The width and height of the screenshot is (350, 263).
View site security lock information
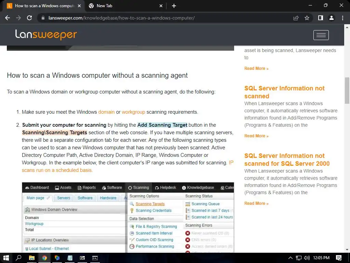pos(43,18)
